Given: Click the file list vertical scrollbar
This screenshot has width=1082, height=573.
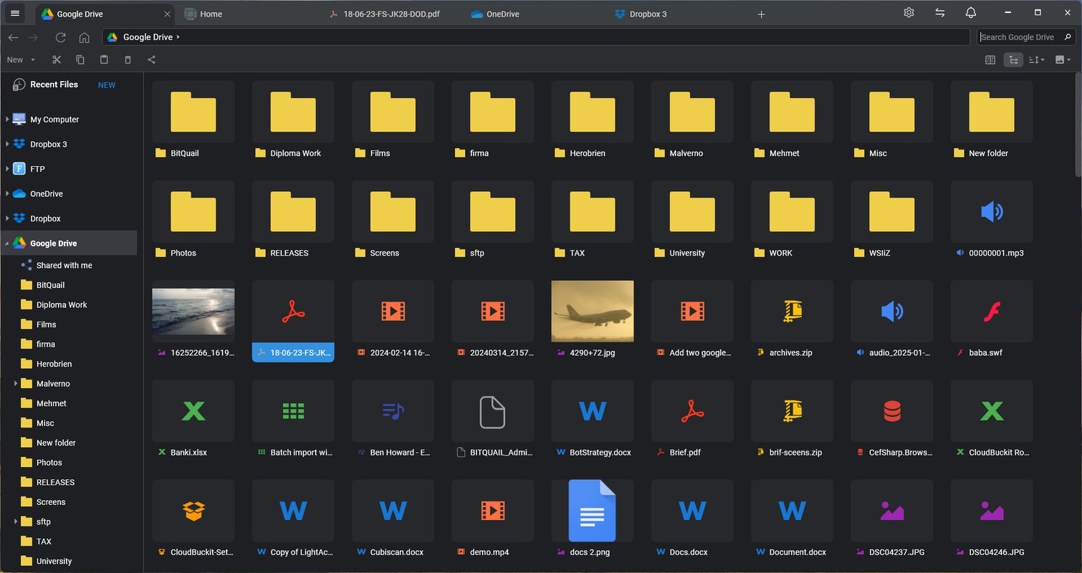Looking at the screenshot, I should (1078, 125).
